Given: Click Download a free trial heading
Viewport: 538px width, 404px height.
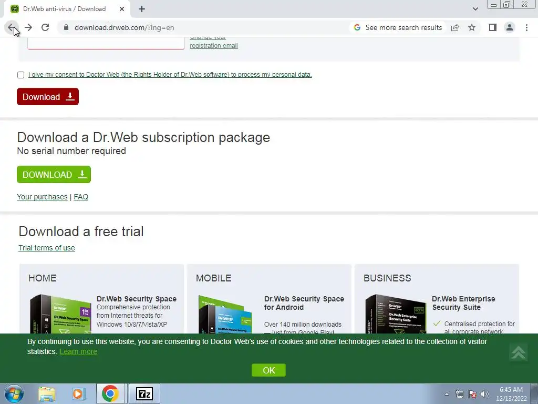Looking at the screenshot, I should coord(81,231).
